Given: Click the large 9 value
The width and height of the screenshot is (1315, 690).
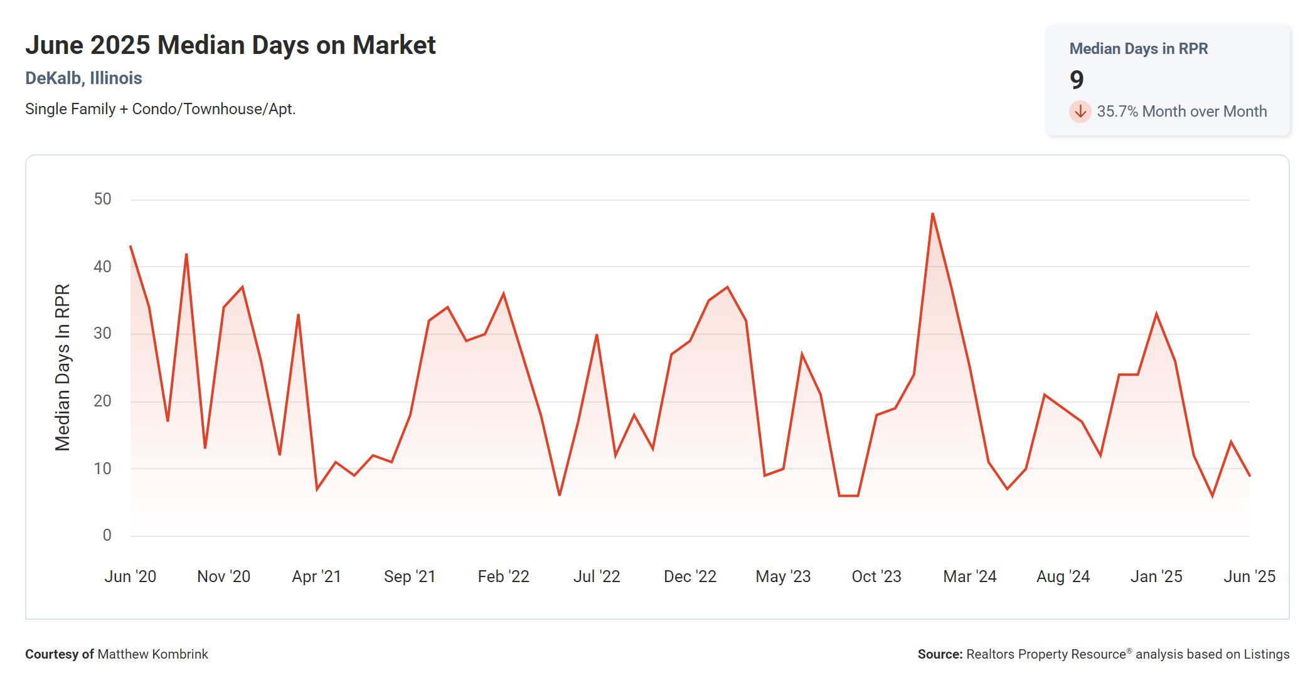Looking at the screenshot, I should point(1077,80).
